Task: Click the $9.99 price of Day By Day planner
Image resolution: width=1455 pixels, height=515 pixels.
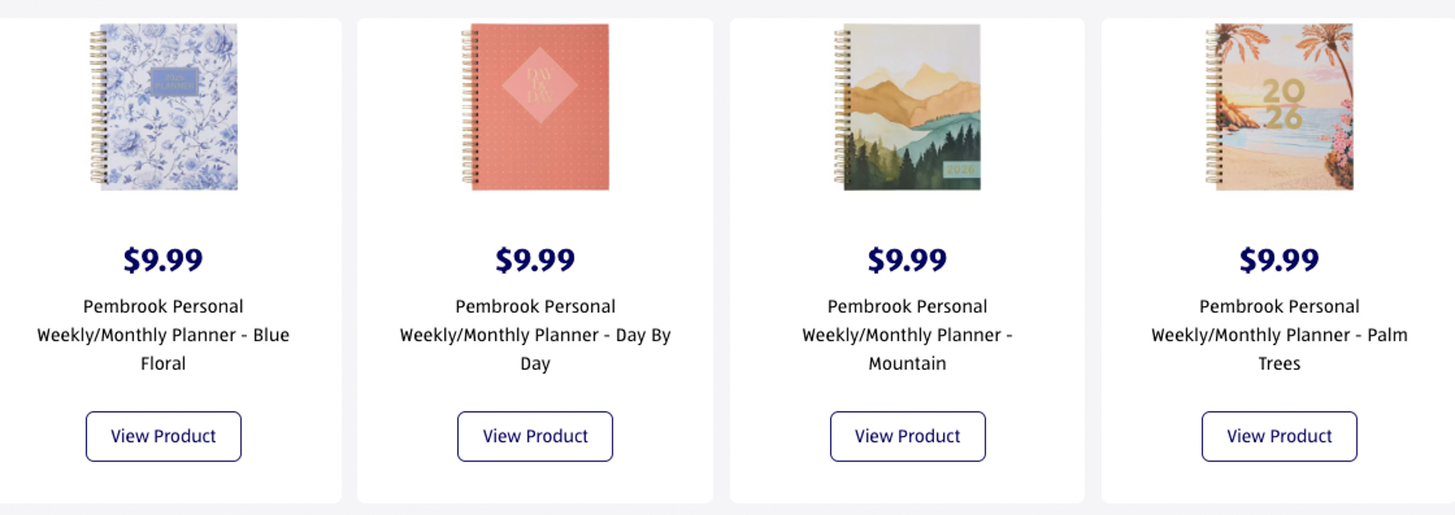Action: pyautogui.click(x=535, y=260)
